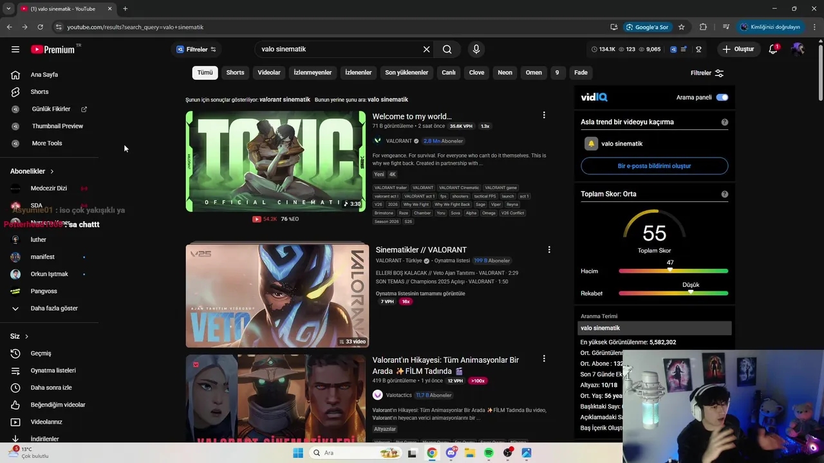Select the Canlı filter chip
The width and height of the screenshot is (824, 463).
449,73
